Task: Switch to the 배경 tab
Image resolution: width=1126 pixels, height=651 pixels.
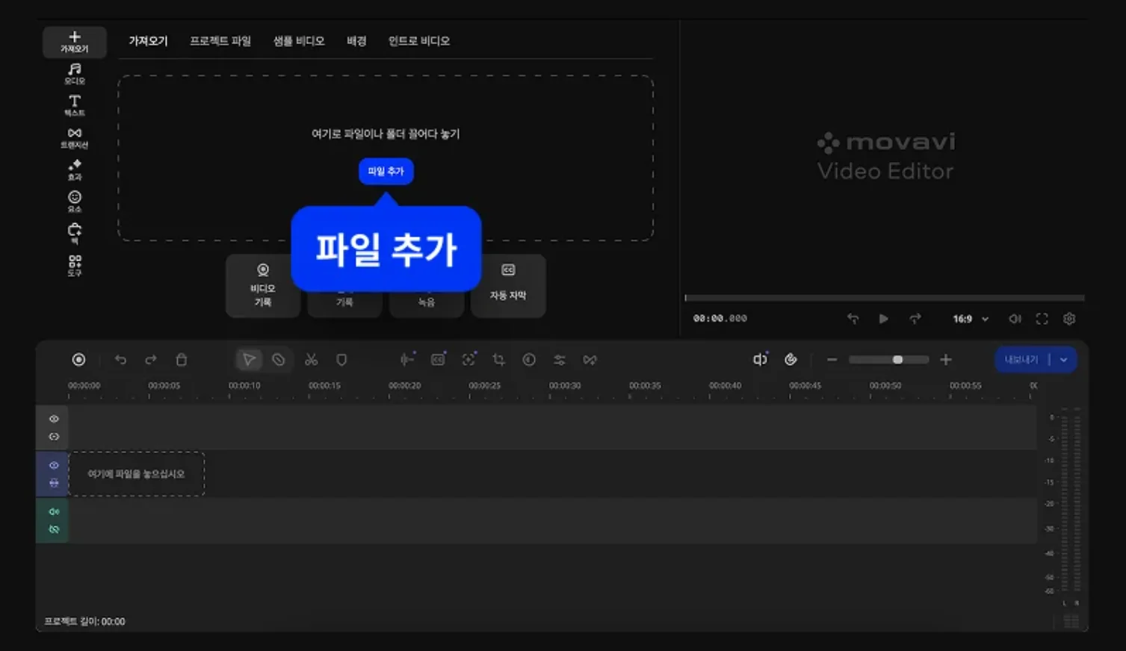Action: tap(356, 41)
